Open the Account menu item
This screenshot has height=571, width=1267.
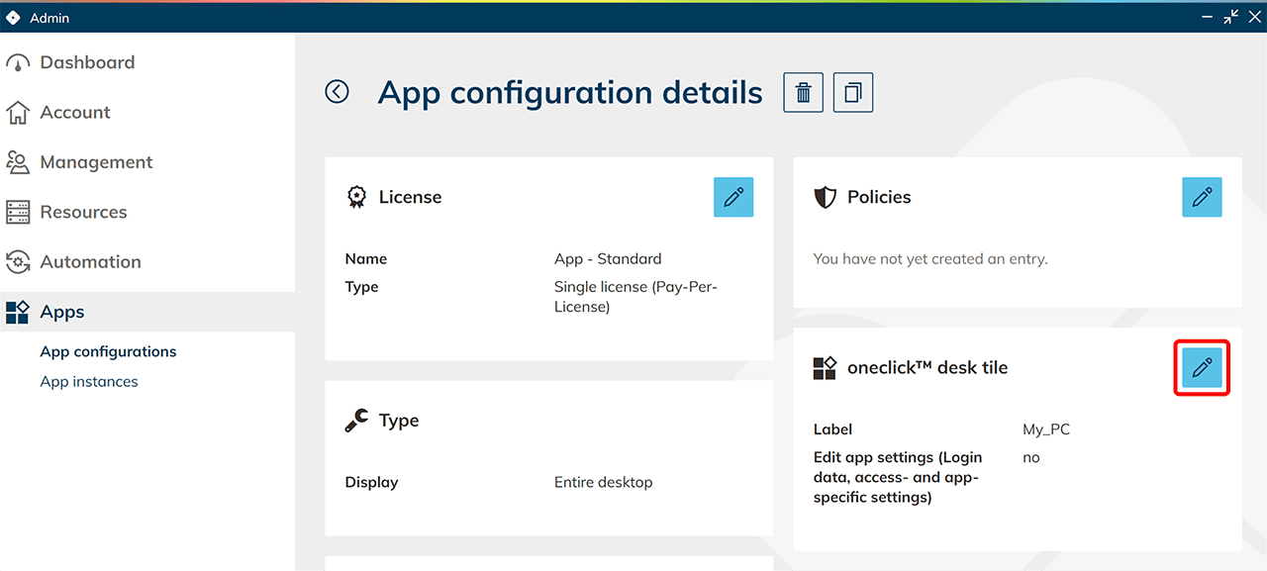(75, 113)
